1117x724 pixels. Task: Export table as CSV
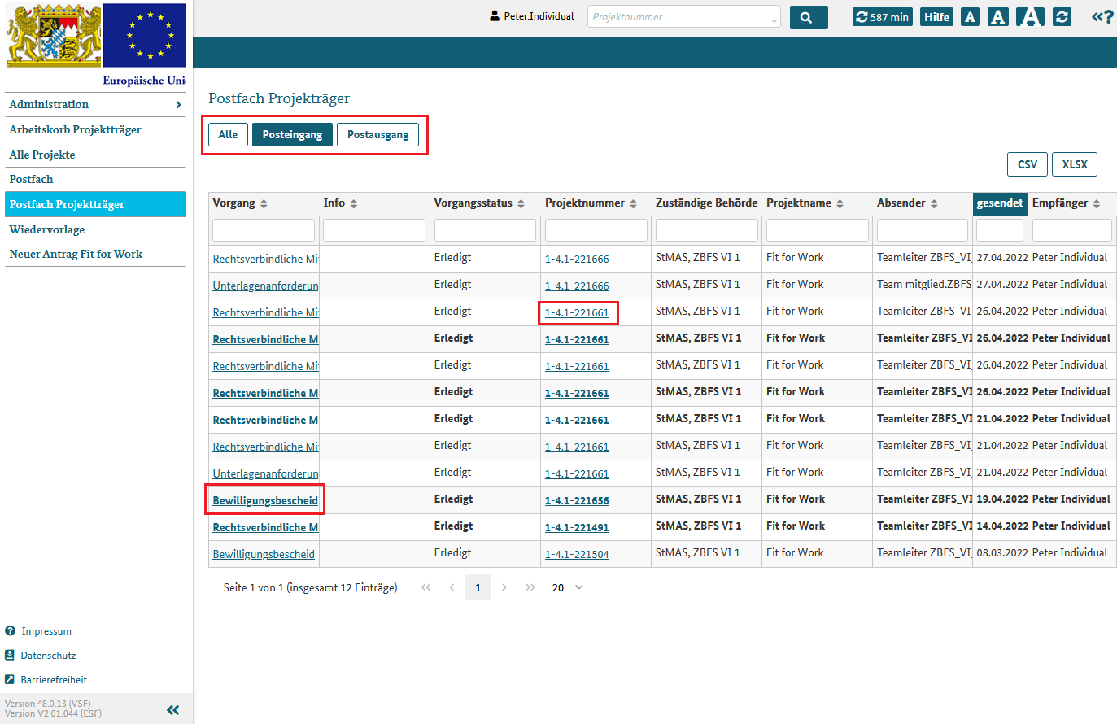[1028, 164]
